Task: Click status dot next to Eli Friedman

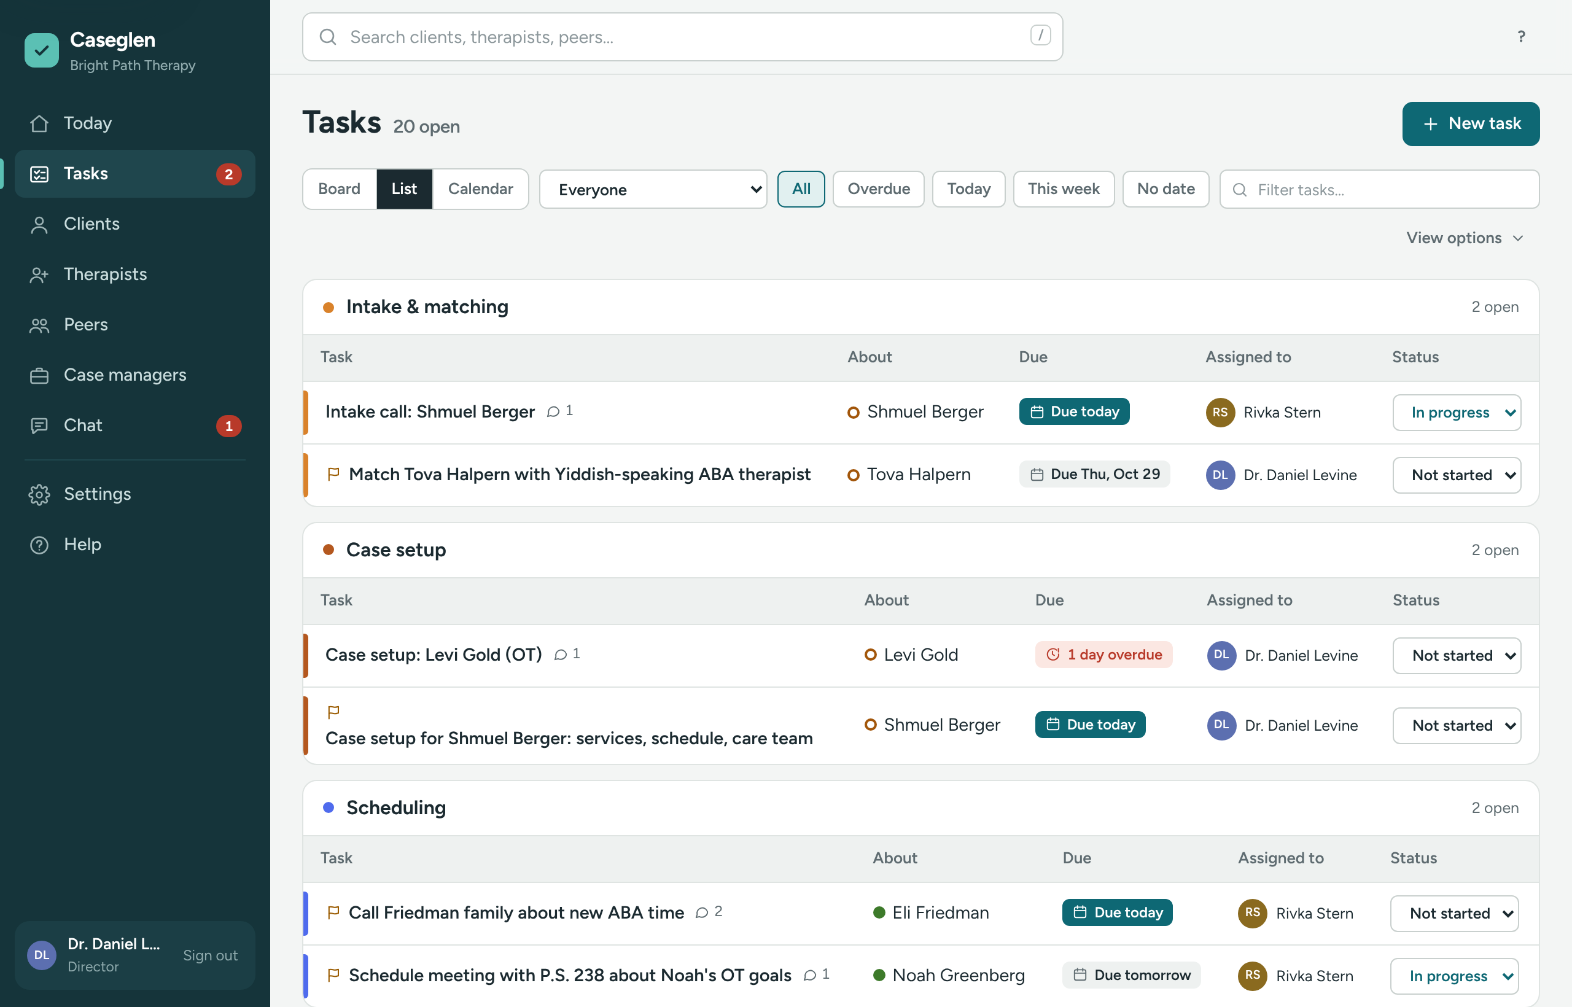Action: click(879, 912)
